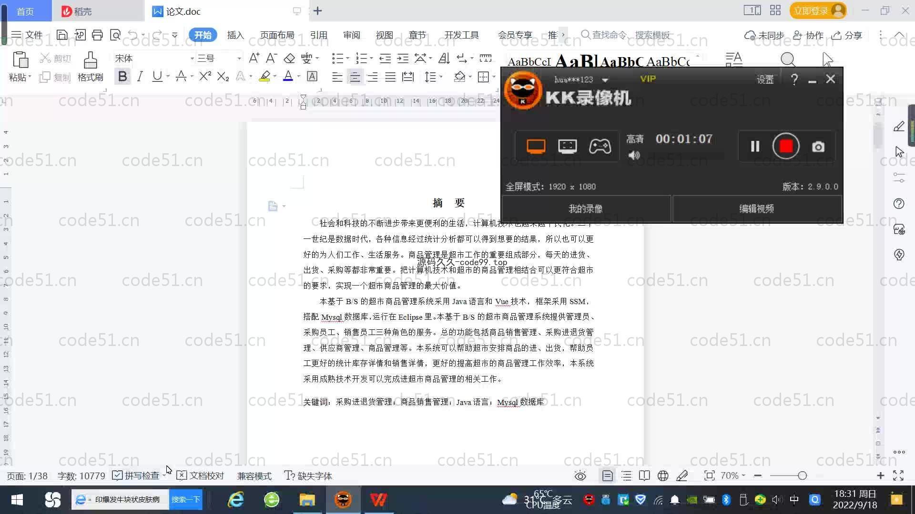Image resolution: width=915 pixels, height=514 pixels.
Task: Click the Paste clipboard icon
Action: pyautogui.click(x=20, y=60)
